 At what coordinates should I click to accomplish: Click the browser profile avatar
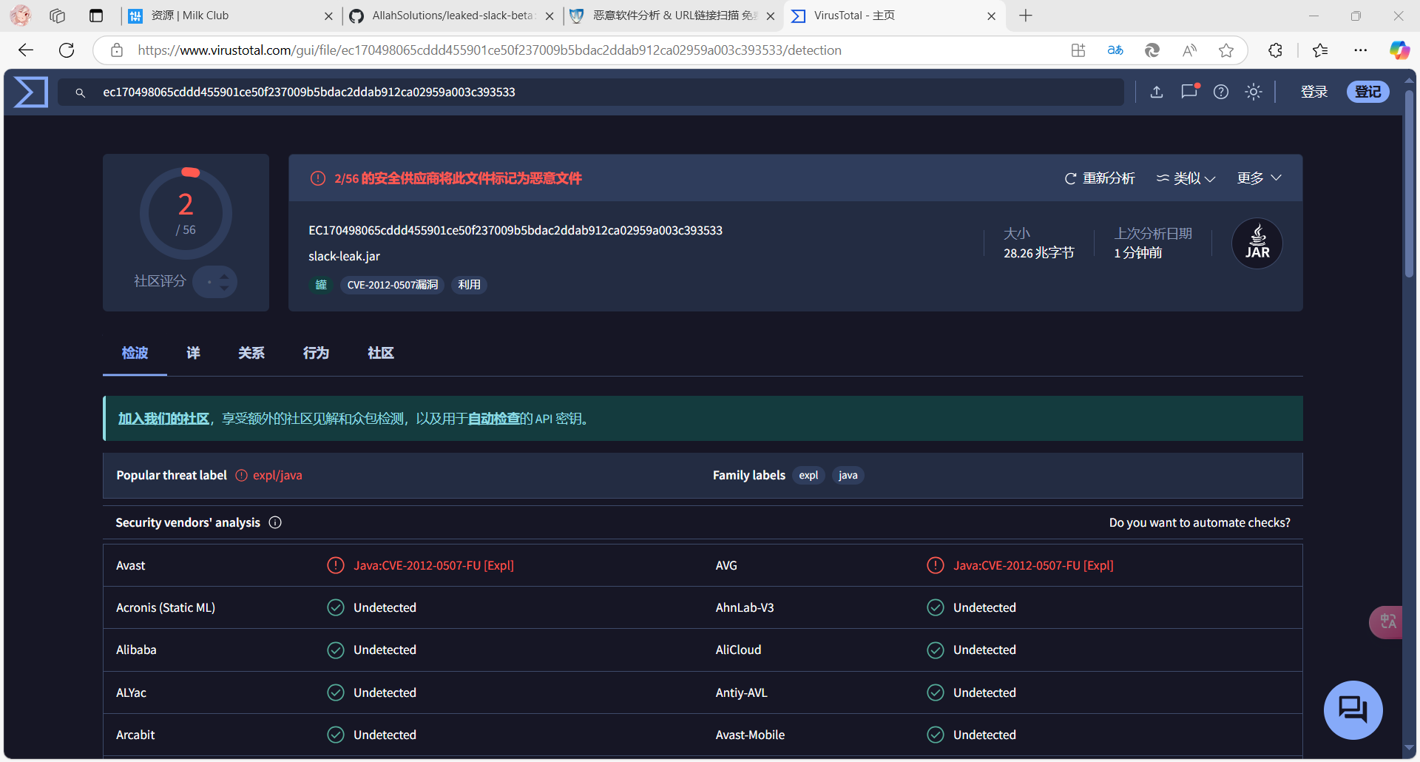coord(21,16)
